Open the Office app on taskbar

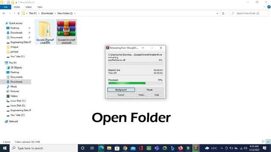coord(141,148)
